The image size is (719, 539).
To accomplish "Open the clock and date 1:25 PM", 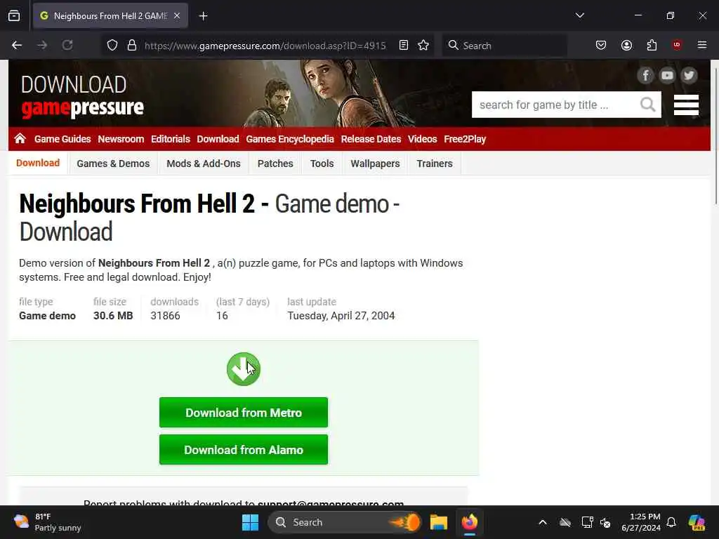I will click(641, 522).
